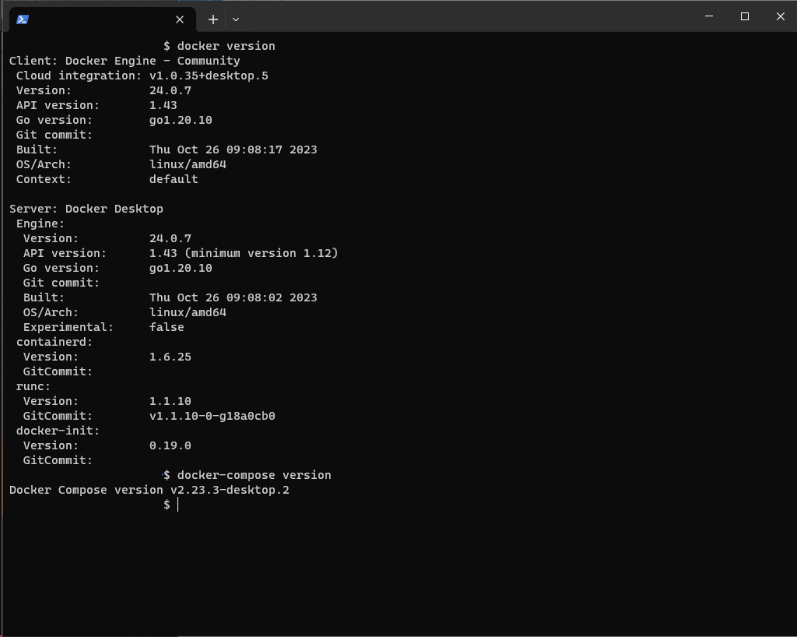This screenshot has width=797, height=637.
Task: Click 'docker-init:' section label
Action: pos(58,431)
